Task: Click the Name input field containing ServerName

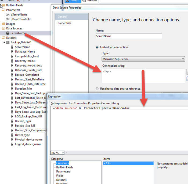Action: tap(129, 36)
